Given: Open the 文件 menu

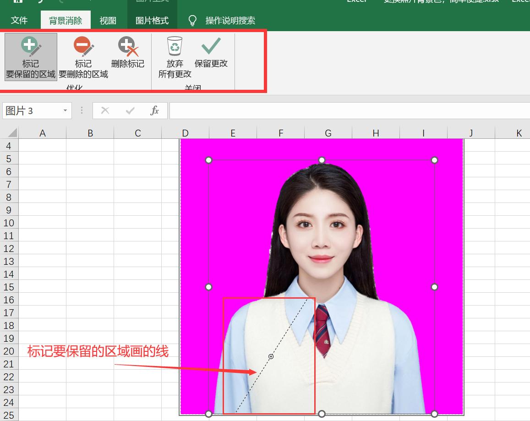Looking at the screenshot, I should coord(19,20).
